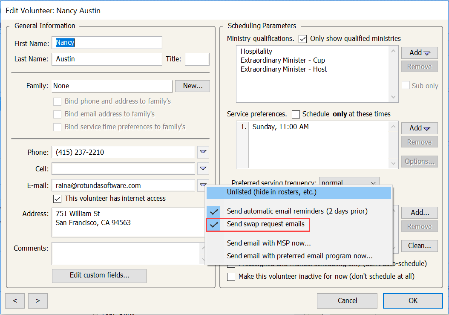
Task: Select 'Unlisted (hide in rosters, etc.)' menu item
Action: (271, 192)
